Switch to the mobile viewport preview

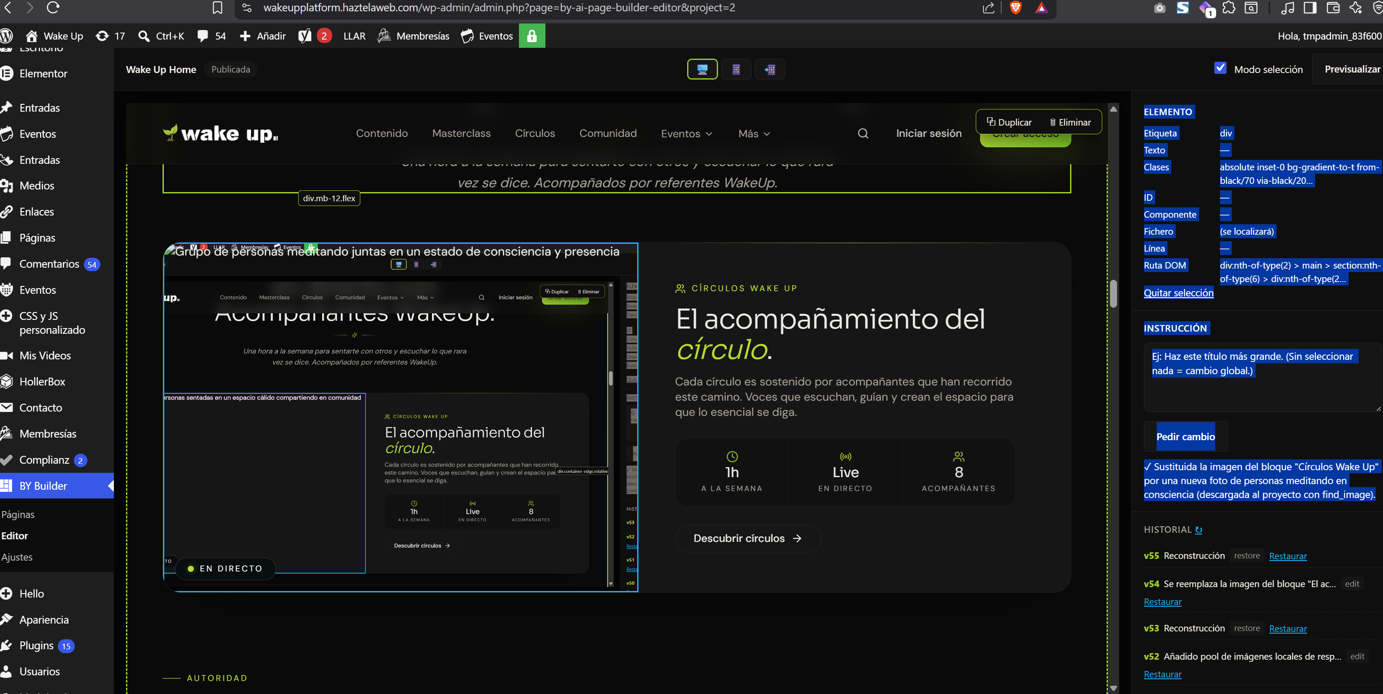(769, 69)
